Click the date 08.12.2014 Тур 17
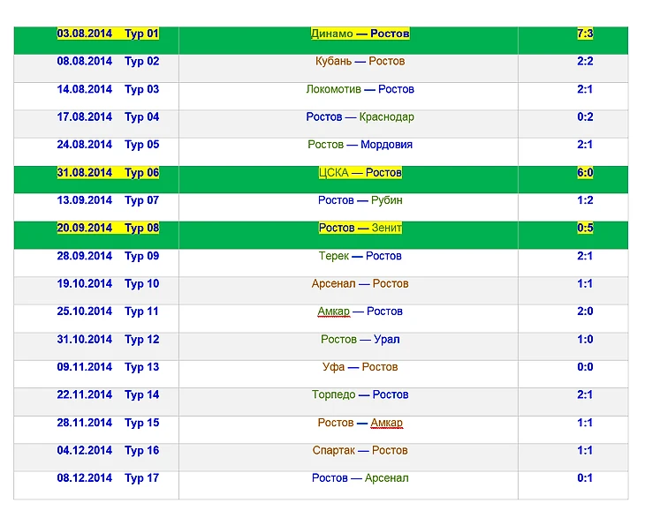The height and width of the screenshot is (518, 645). point(108,478)
